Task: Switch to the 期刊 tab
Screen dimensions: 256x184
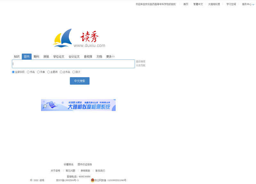Action: (36, 57)
